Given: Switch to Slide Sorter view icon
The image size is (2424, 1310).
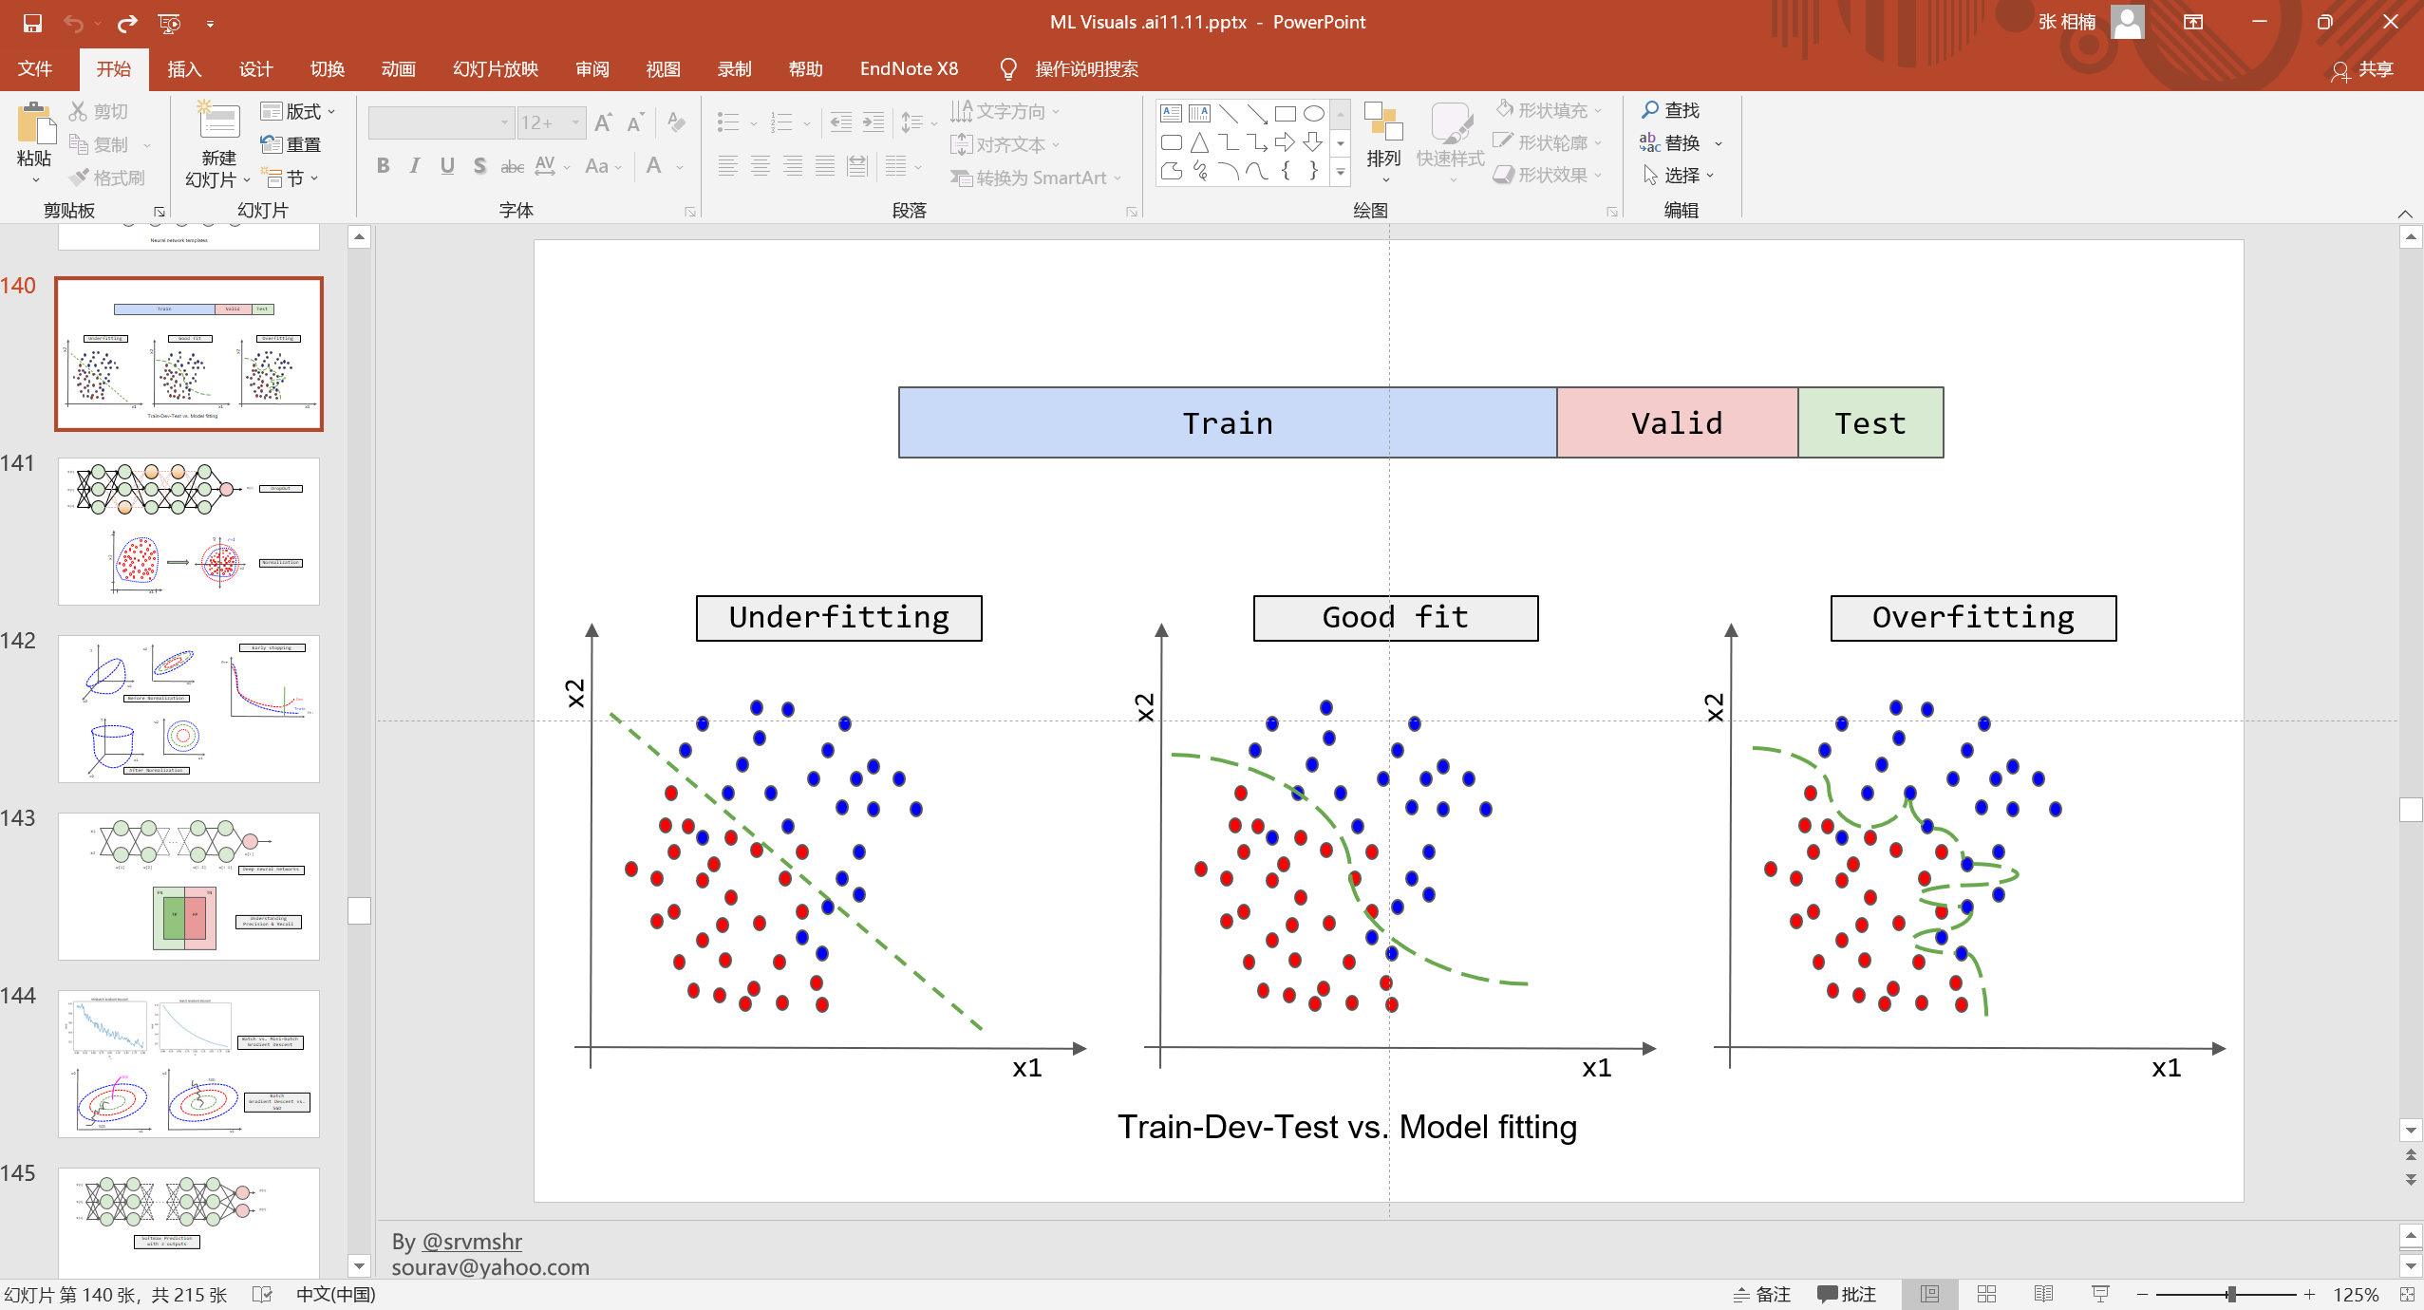Looking at the screenshot, I should [x=1986, y=1294].
